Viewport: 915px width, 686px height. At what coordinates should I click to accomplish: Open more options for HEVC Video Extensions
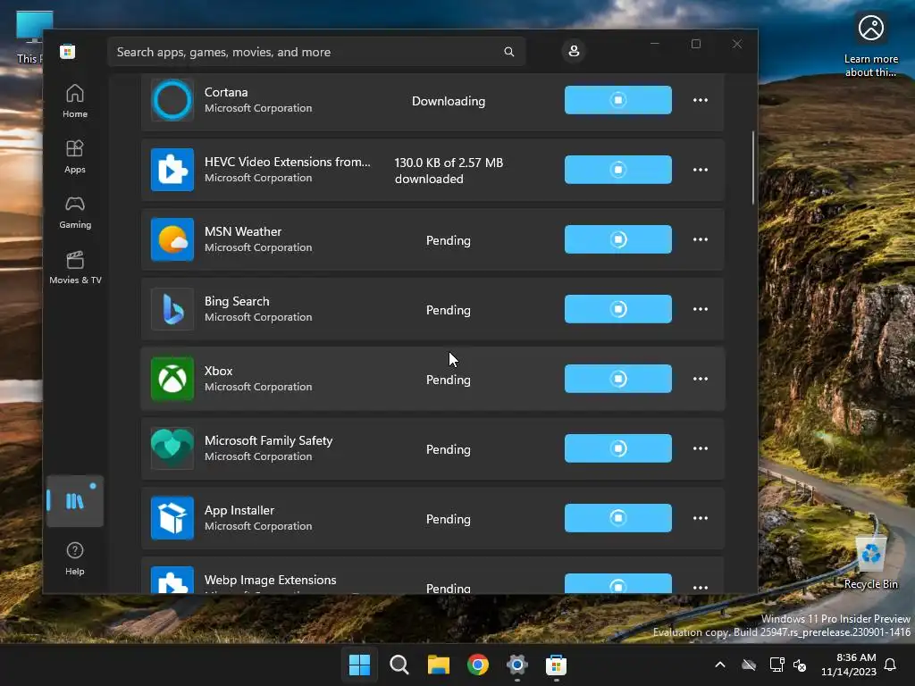tap(701, 170)
